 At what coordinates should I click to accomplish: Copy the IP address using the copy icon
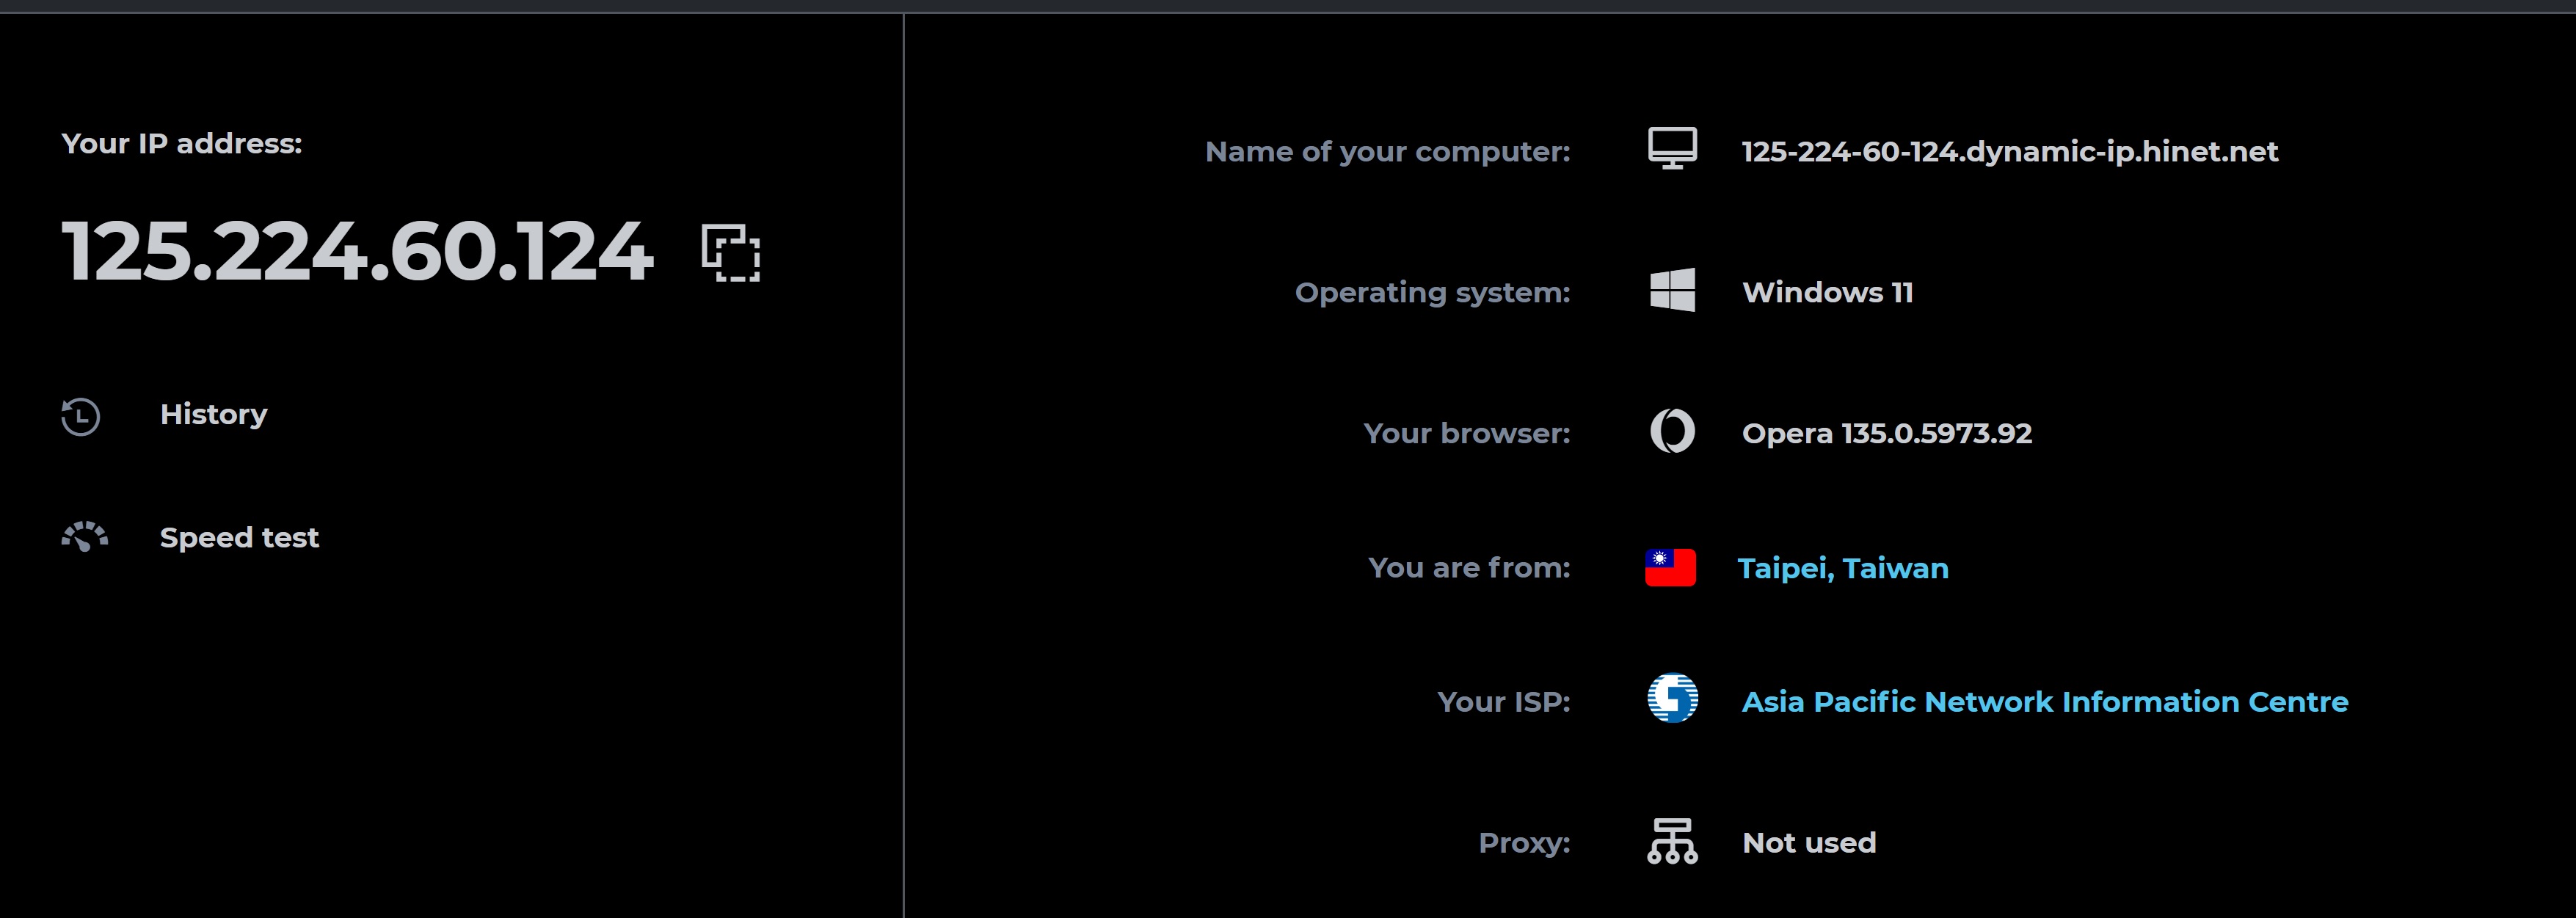tap(731, 253)
